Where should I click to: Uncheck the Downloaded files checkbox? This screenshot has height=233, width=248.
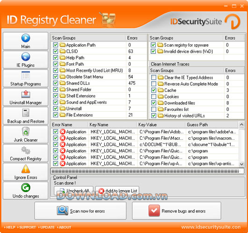(153, 103)
